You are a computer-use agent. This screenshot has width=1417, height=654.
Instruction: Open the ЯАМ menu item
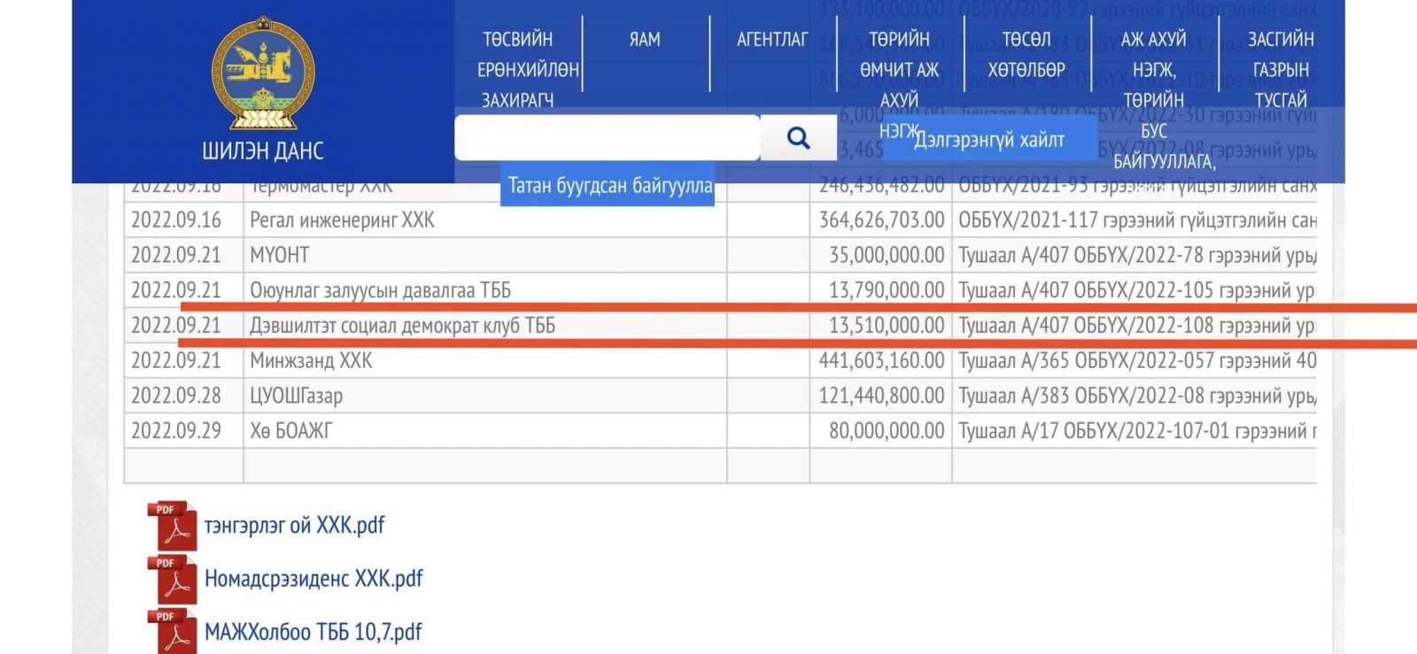pos(645,40)
